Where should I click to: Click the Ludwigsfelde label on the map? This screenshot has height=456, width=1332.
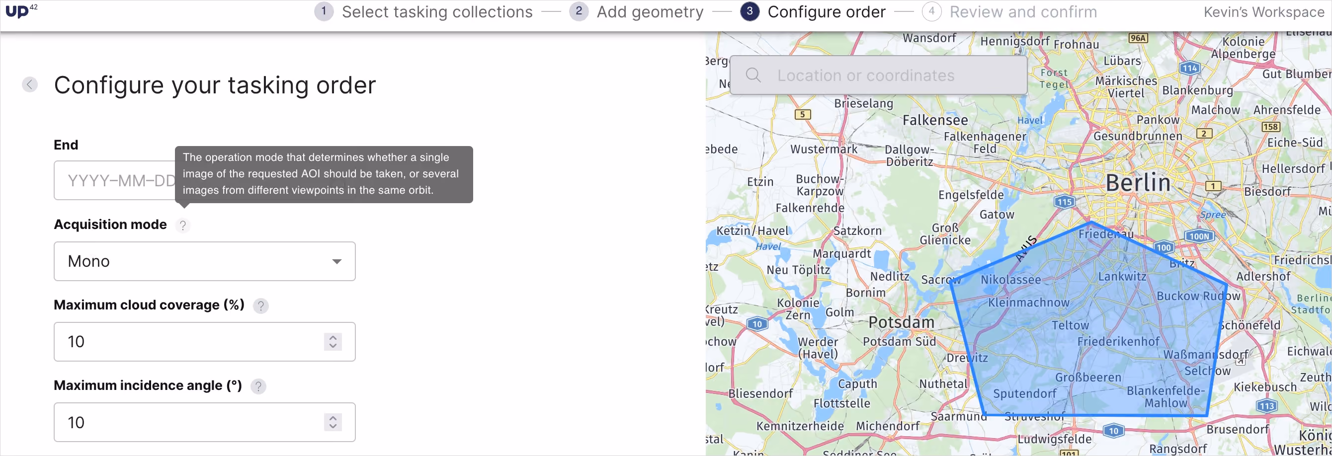pos(1055,439)
